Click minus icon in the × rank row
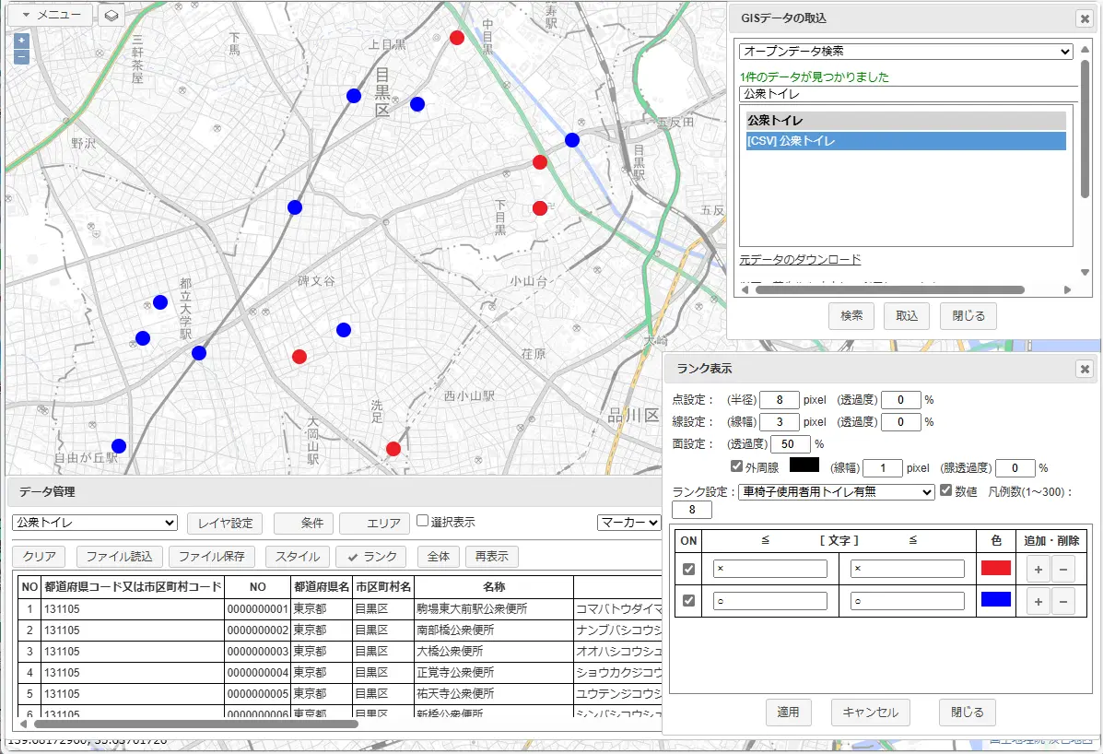The image size is (1103, 754). [x=1062, y=570]
